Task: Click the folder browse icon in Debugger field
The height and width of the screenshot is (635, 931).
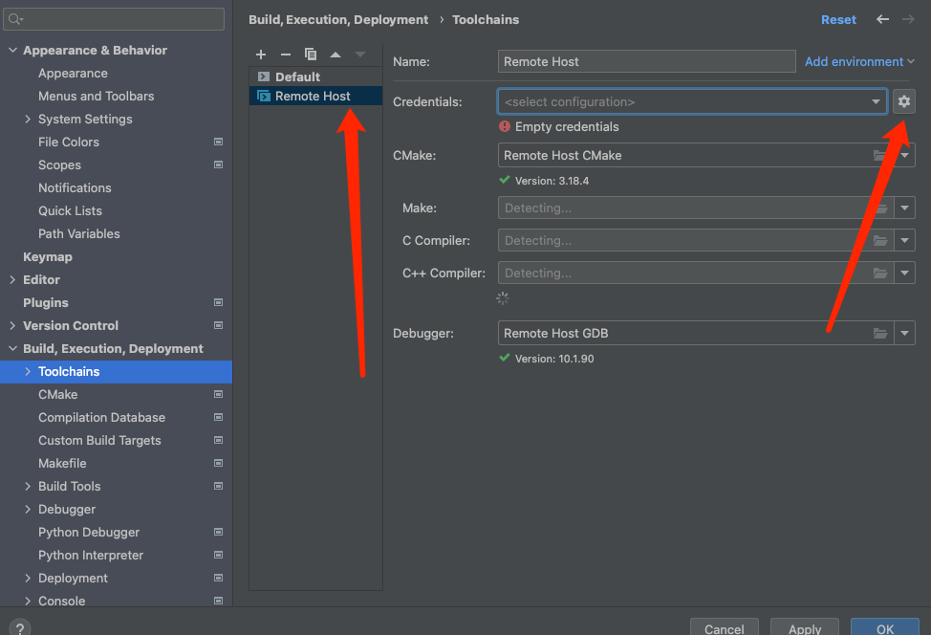Action: [x=879, y=334]
